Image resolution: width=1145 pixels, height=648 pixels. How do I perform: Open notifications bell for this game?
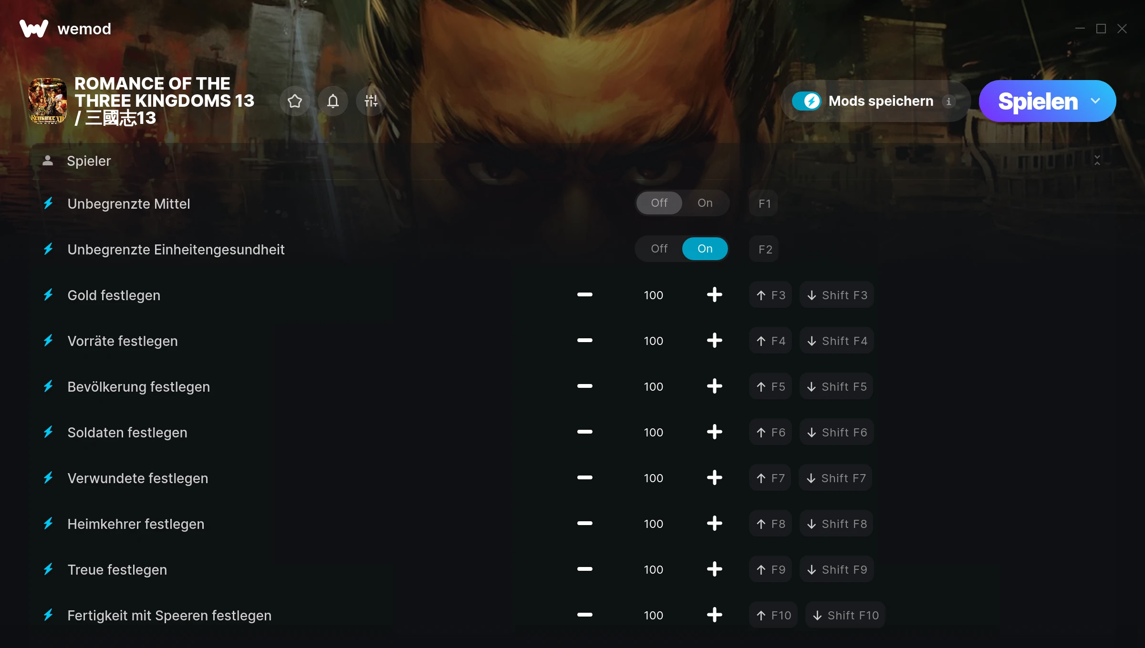tap(333, 101)
